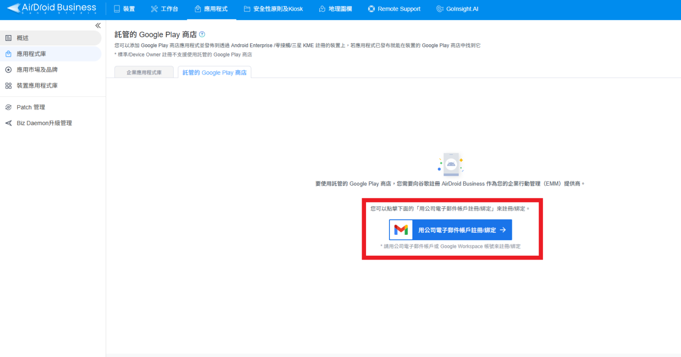Open 應用市場及品牌 in the sidebar
This screenshot has height=357, width=681.
pyautogui.click(x=51, y=70)
